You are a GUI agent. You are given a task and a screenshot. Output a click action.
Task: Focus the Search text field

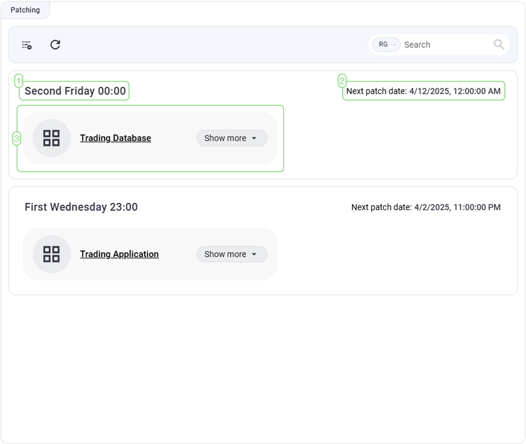[444, 45]
